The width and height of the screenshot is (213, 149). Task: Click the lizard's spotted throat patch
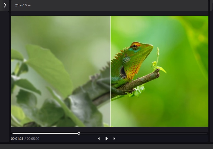click(x=126, y=60)
